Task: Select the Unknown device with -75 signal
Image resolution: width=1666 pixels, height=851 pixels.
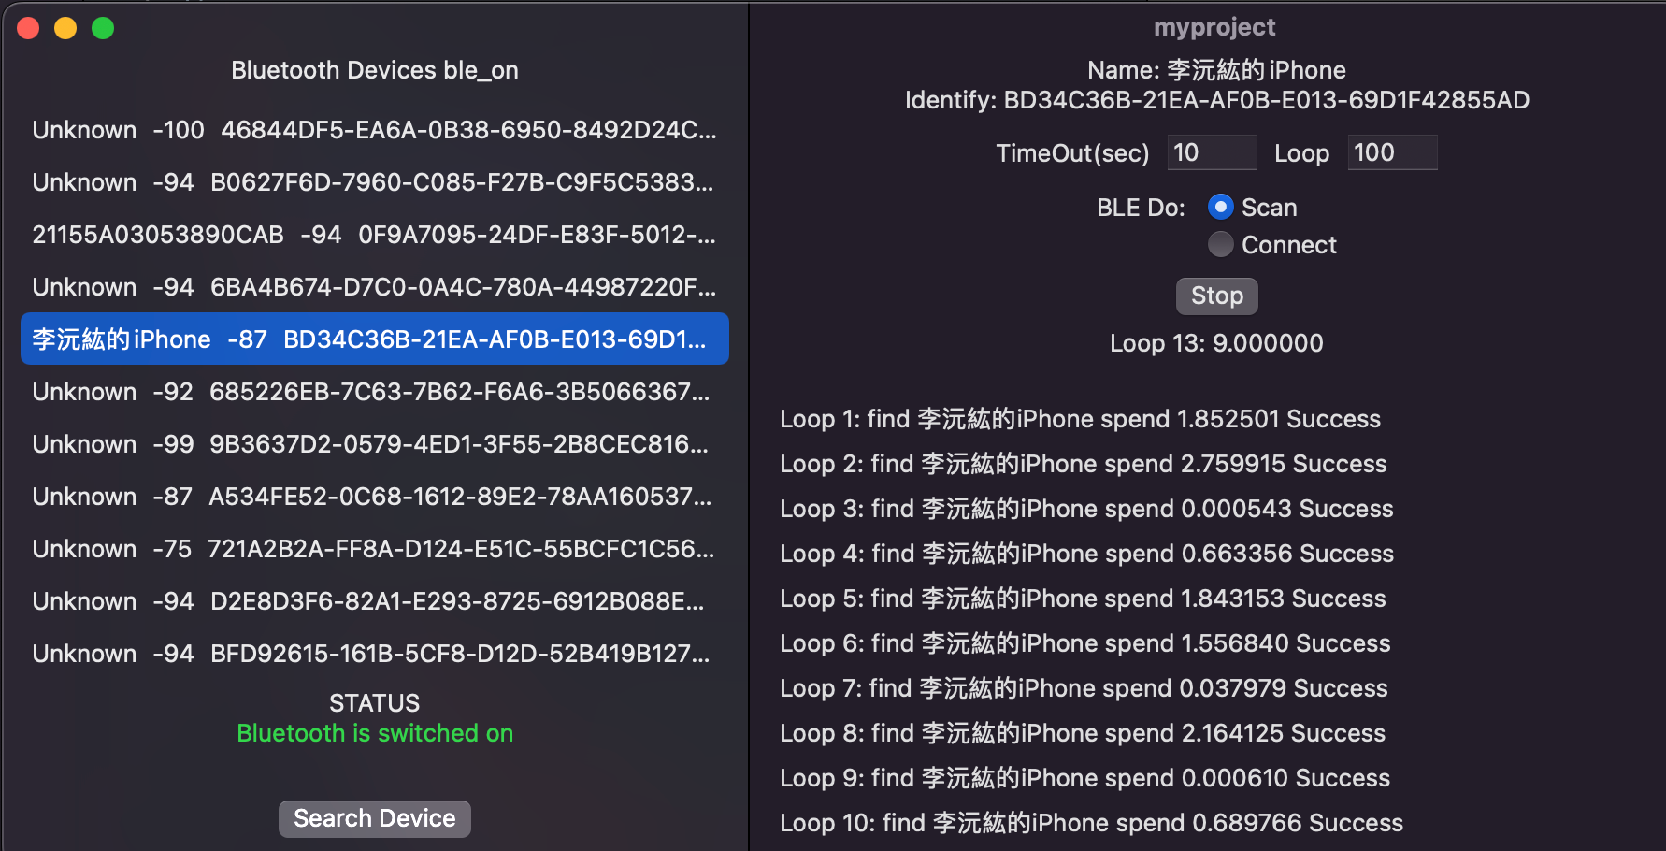Action: pyautogui.click(x=374, y=549)
